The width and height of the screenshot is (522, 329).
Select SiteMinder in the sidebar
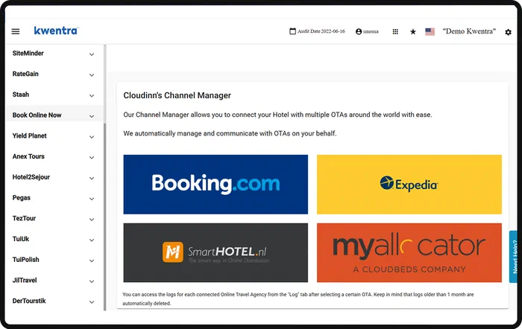tap(28, 53)
